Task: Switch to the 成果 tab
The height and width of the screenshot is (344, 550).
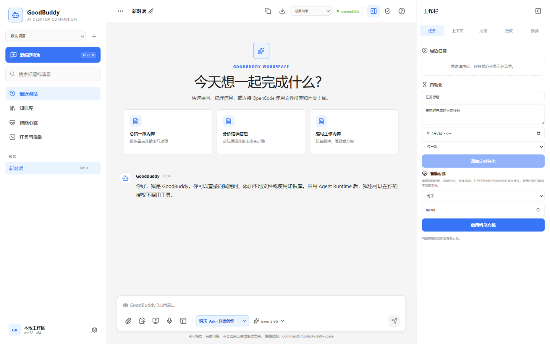Action: point(483,31)
